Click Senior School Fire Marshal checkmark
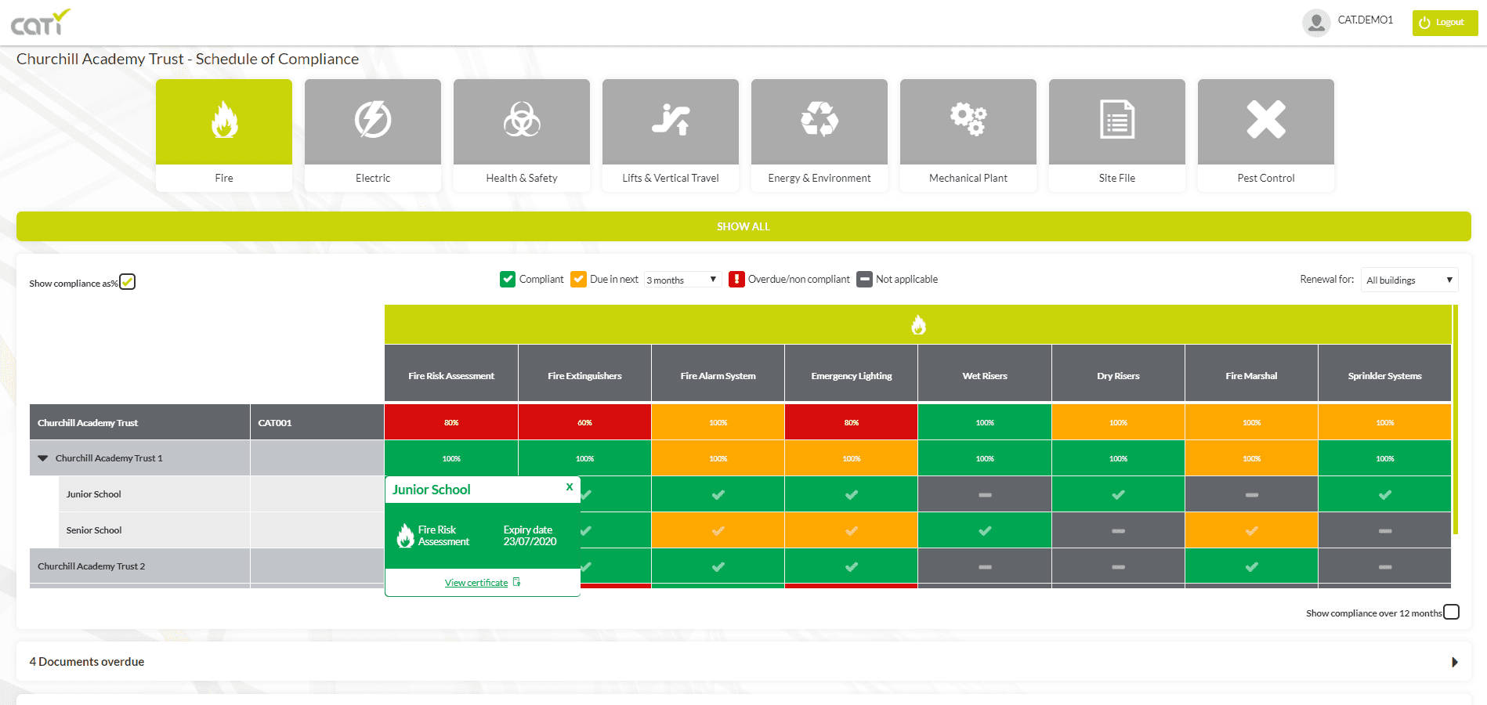The height and width of the screenshot is (705, 1487). [1251, 530]
